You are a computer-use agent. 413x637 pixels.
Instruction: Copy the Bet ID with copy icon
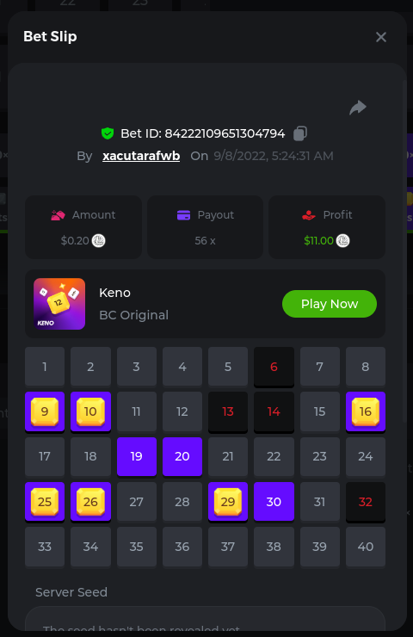(300, 133)
